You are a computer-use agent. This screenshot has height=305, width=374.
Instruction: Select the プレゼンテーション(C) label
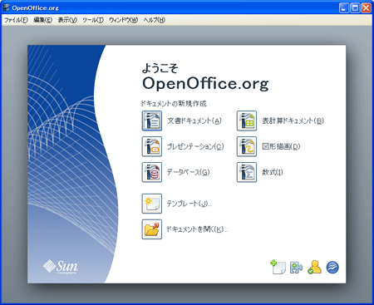tap(195, 146)
